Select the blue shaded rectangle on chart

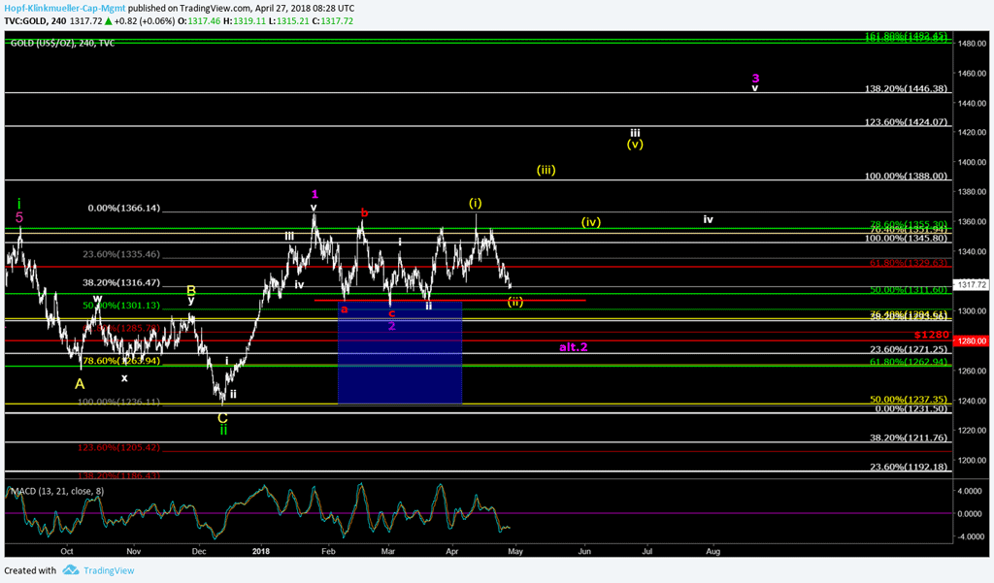click(x=399, y=354)
